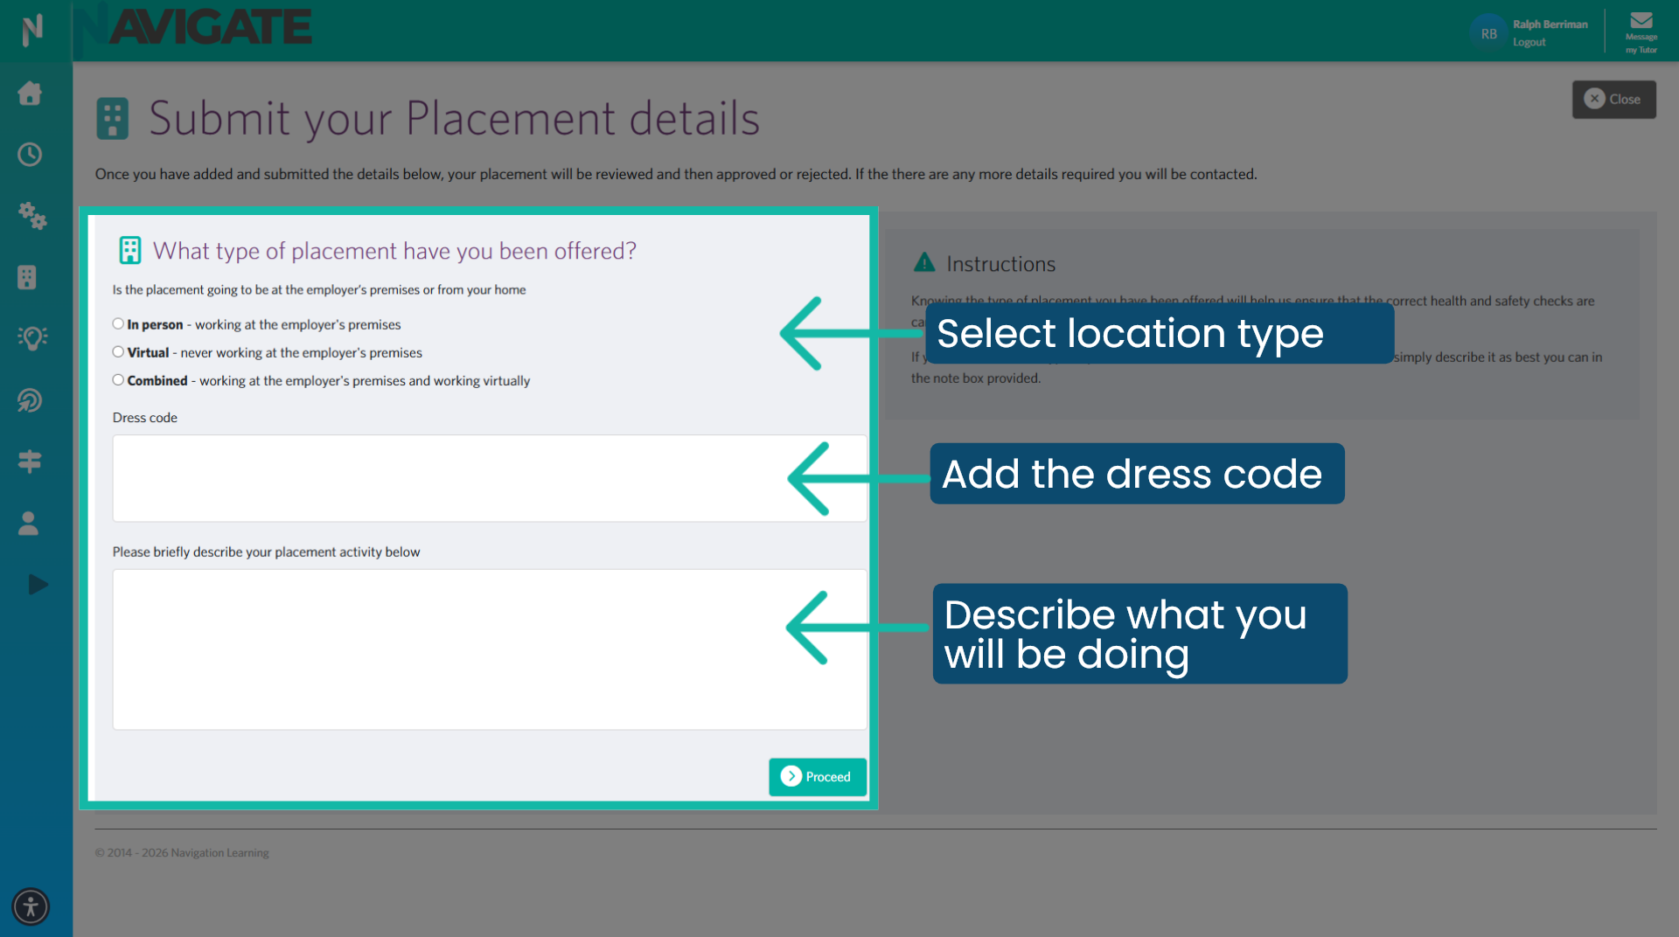Select the Virtual placement option
This screenshot has width=1679, height=937.
(118, 351)
